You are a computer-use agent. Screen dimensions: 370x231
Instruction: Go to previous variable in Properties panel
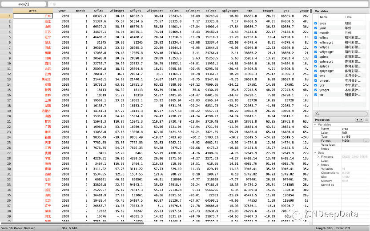click(357, 120)
